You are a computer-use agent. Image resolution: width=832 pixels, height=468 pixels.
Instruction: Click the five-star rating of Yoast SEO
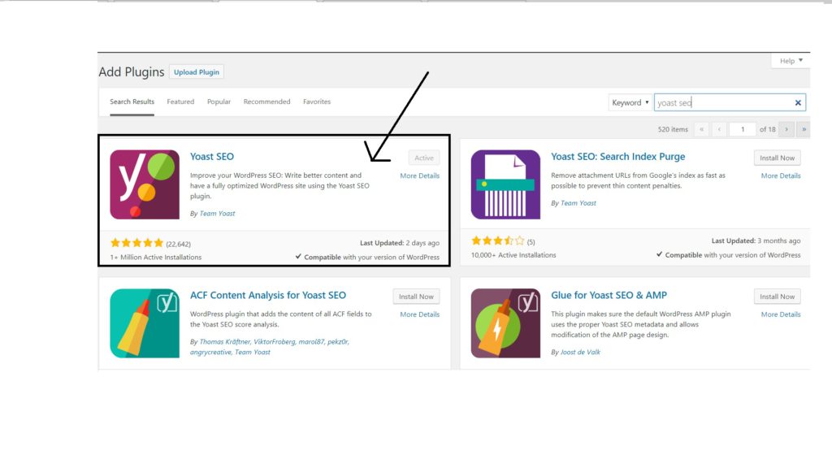tap(136, 243)
